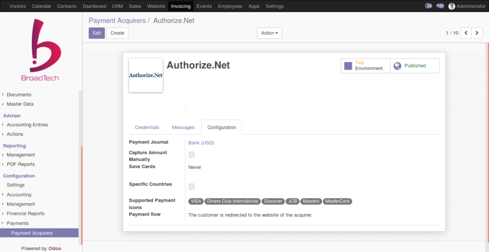Switch to the Messages tab
The width and height of the screenshot is (489, 252).
click(183, 127)
